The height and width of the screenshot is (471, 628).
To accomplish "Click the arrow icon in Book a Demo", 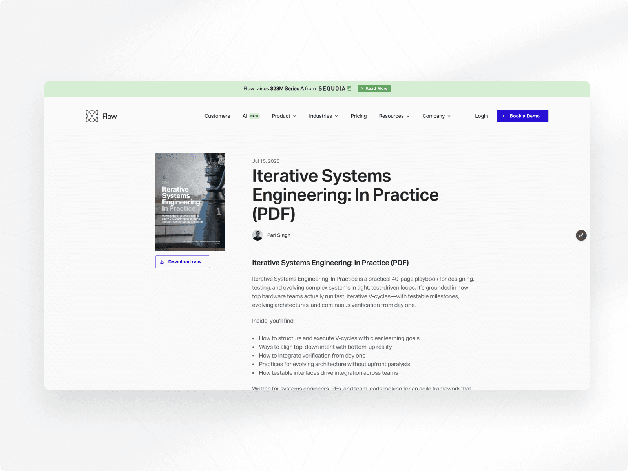I will (504, 116).
